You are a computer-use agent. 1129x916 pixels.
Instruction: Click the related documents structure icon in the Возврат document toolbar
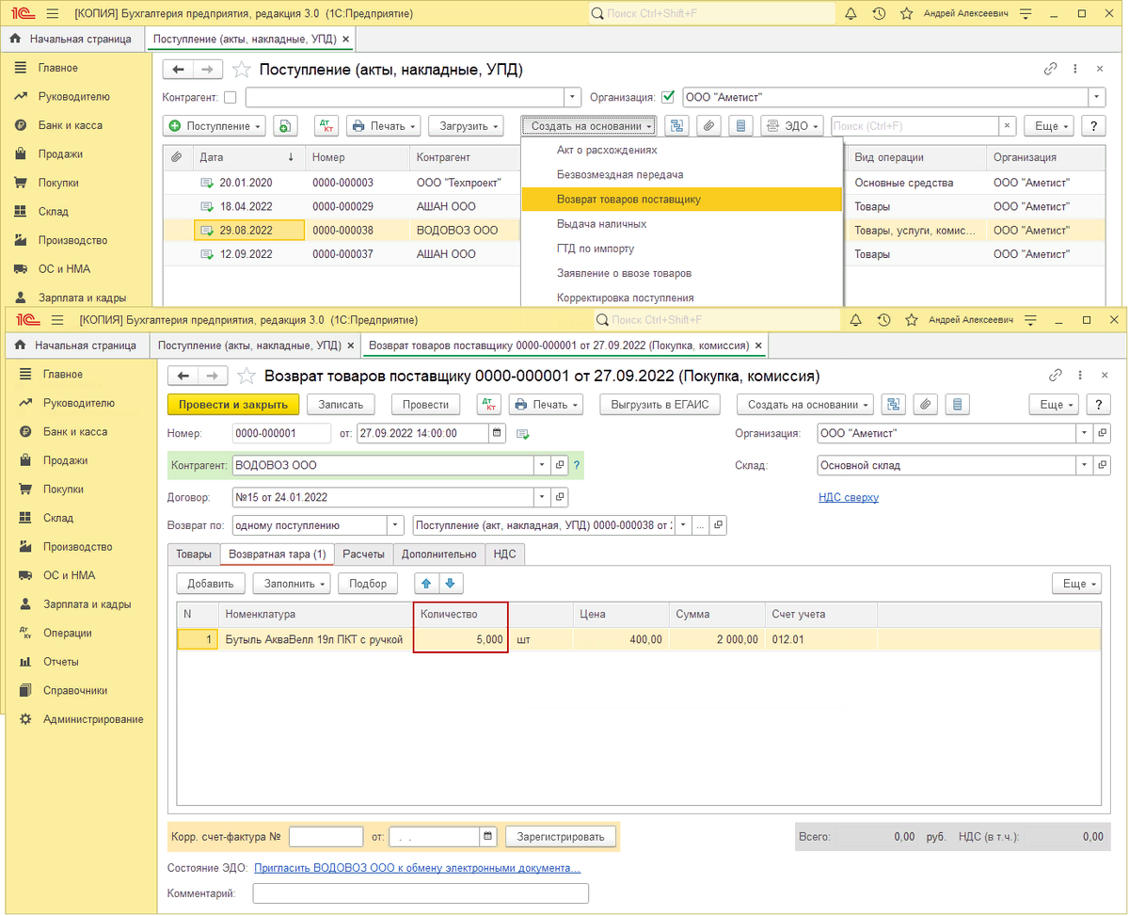pos(894,404)
